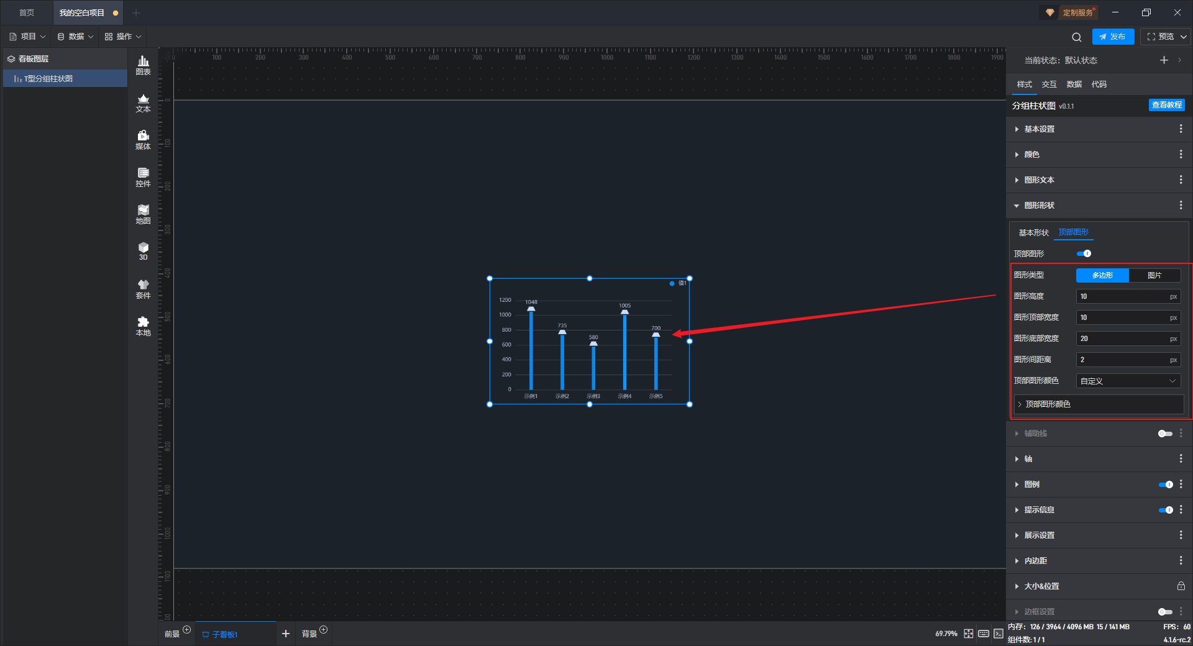1193x646 pixels.
Task: Open 提示信息 more options menu
Action: coord(1181,509)
